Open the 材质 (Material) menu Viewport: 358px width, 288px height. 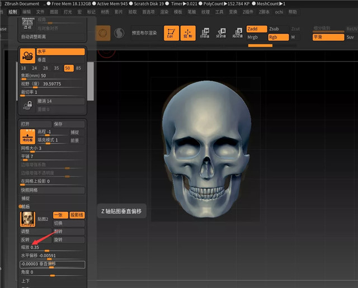(x=105, y=12)
